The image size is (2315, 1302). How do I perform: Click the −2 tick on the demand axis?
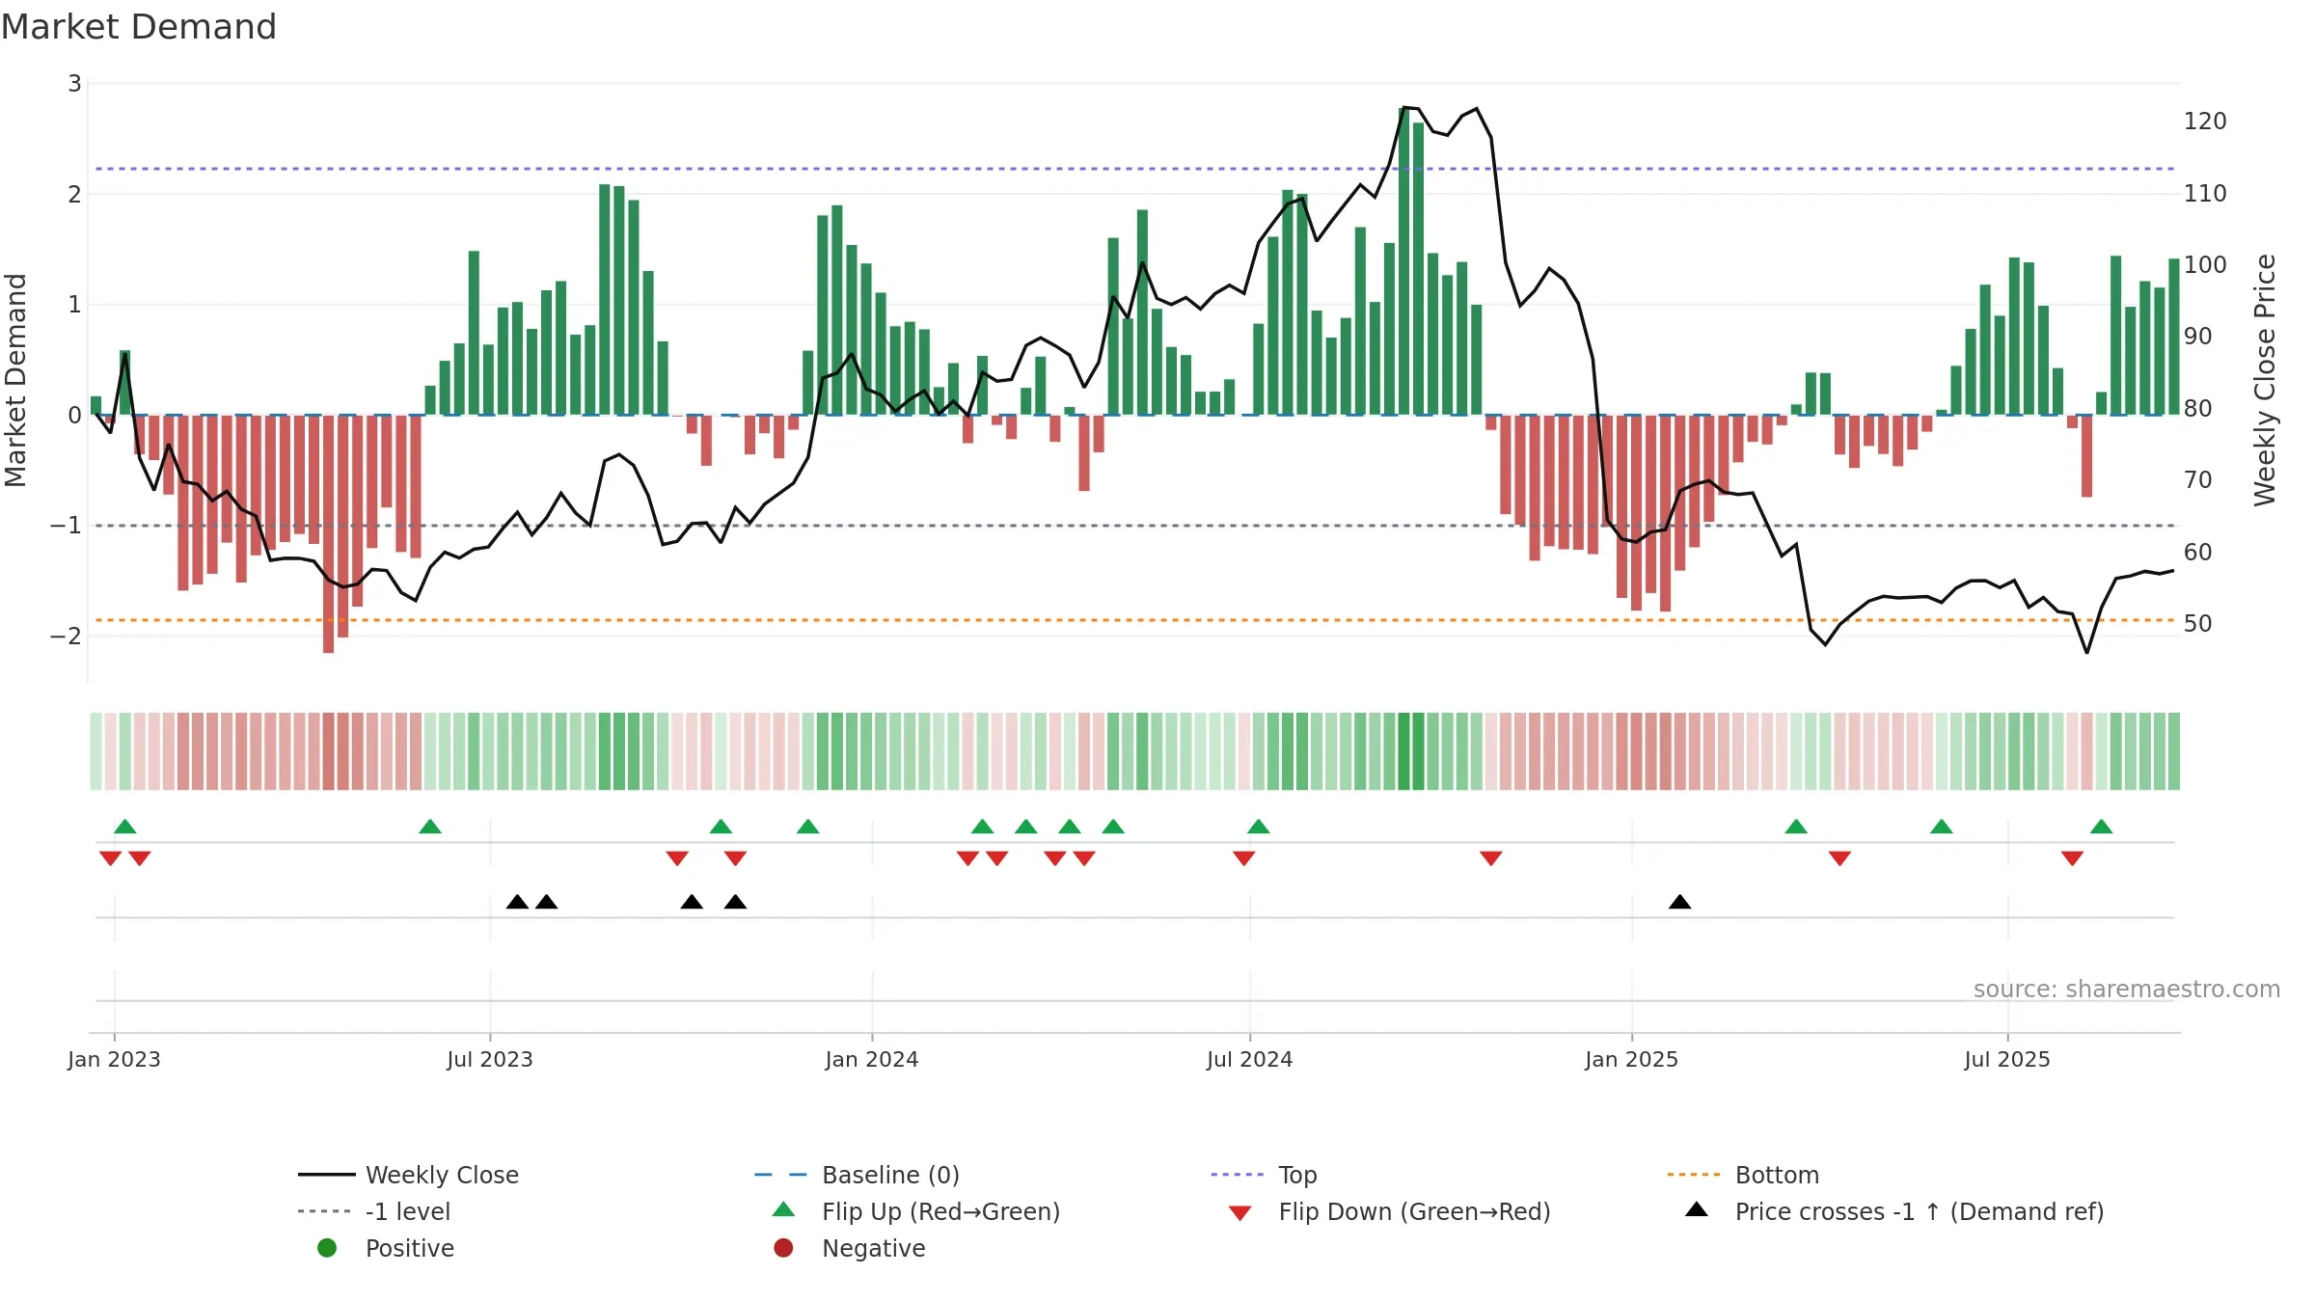click(x=66, y=636)
